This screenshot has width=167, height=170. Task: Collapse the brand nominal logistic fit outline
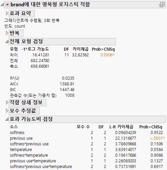click(2, 5)
